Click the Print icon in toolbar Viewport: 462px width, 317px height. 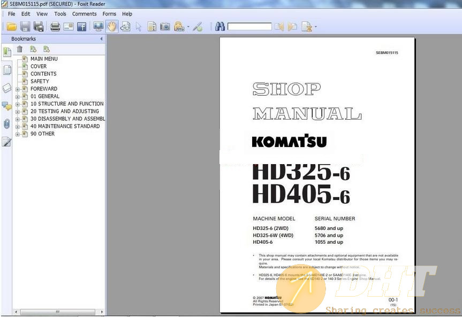(55, 27)
